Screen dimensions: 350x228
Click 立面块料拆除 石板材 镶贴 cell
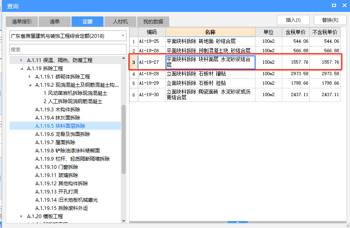point(210,74)
